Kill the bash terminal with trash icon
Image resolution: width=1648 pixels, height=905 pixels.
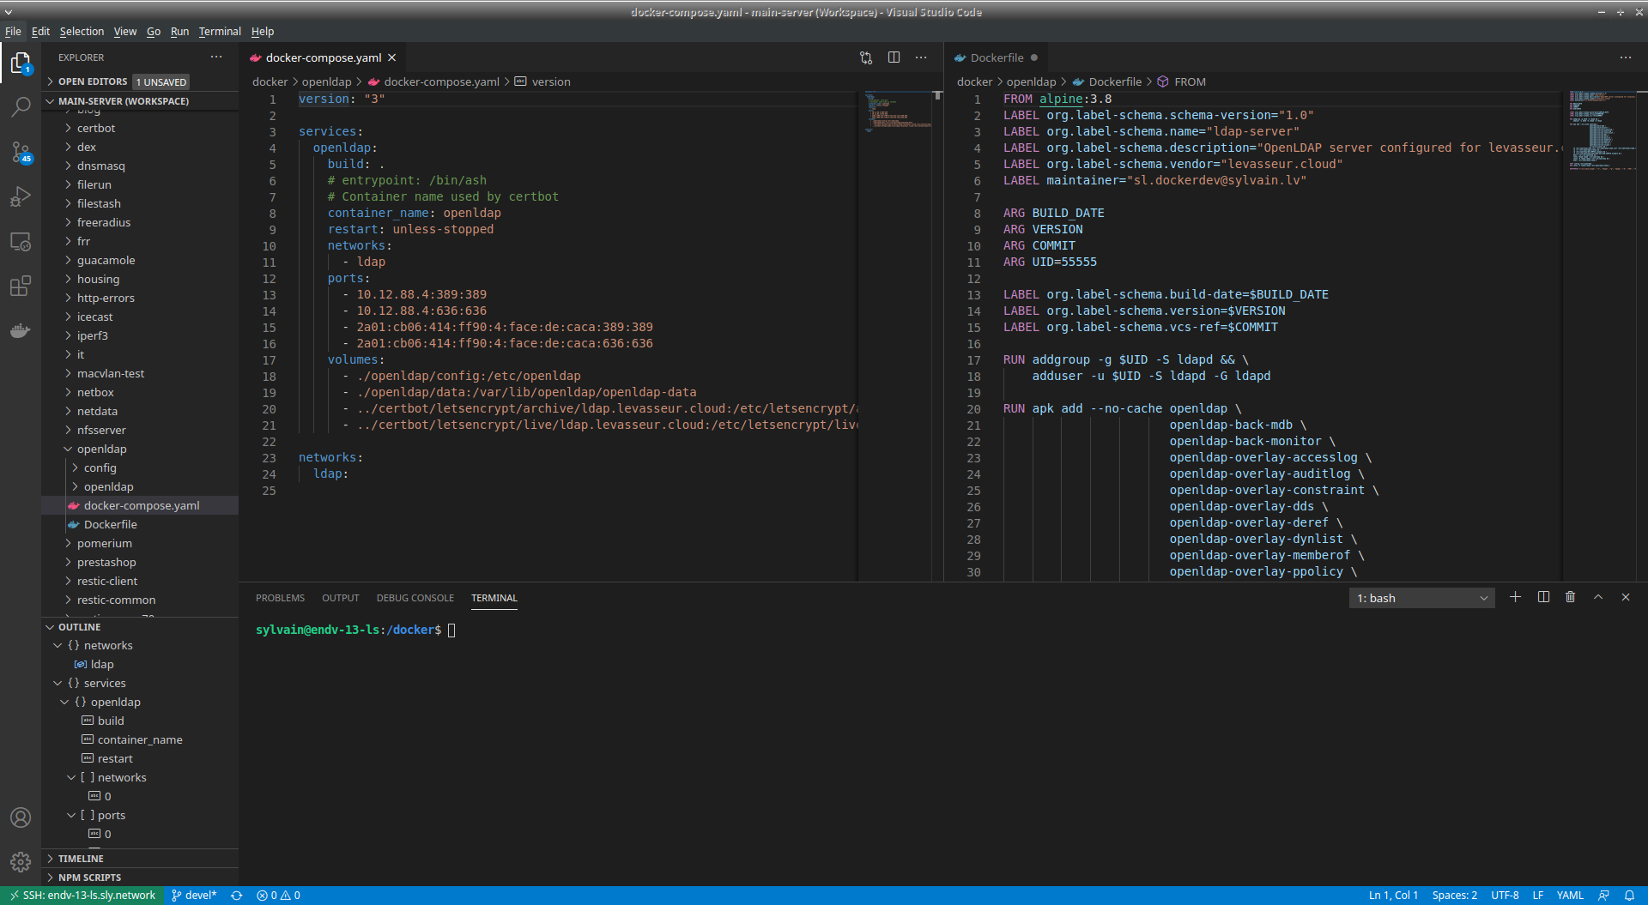(1570, 597)
